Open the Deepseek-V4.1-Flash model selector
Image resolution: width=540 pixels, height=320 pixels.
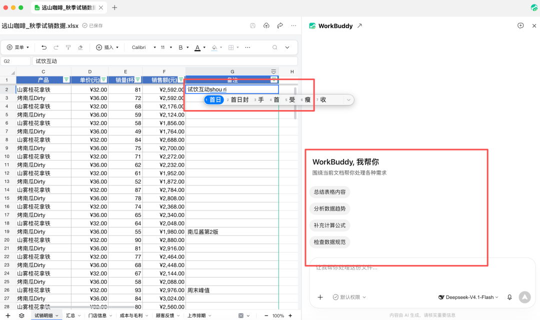click(x=468, y=297)
